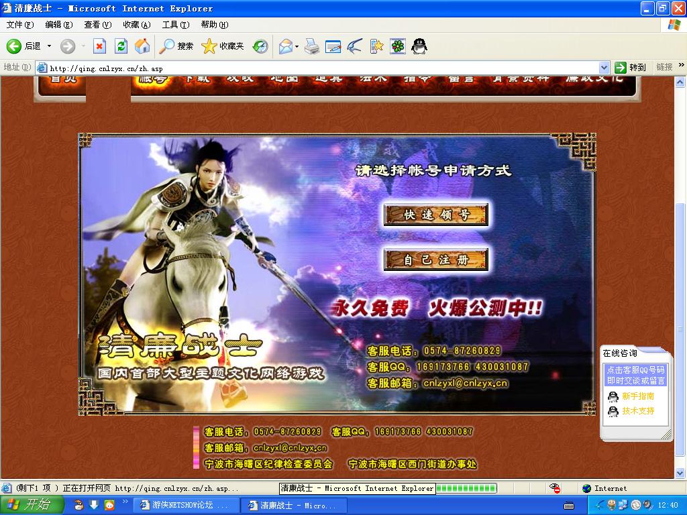Click 宁波市海曙区纪律检查委员会 footer text
This screenshot has width=687, height=515.
pos(268,464)
